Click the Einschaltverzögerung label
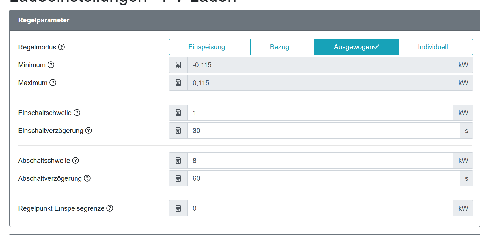The image size is (493, 235). [x=51, y=131]
